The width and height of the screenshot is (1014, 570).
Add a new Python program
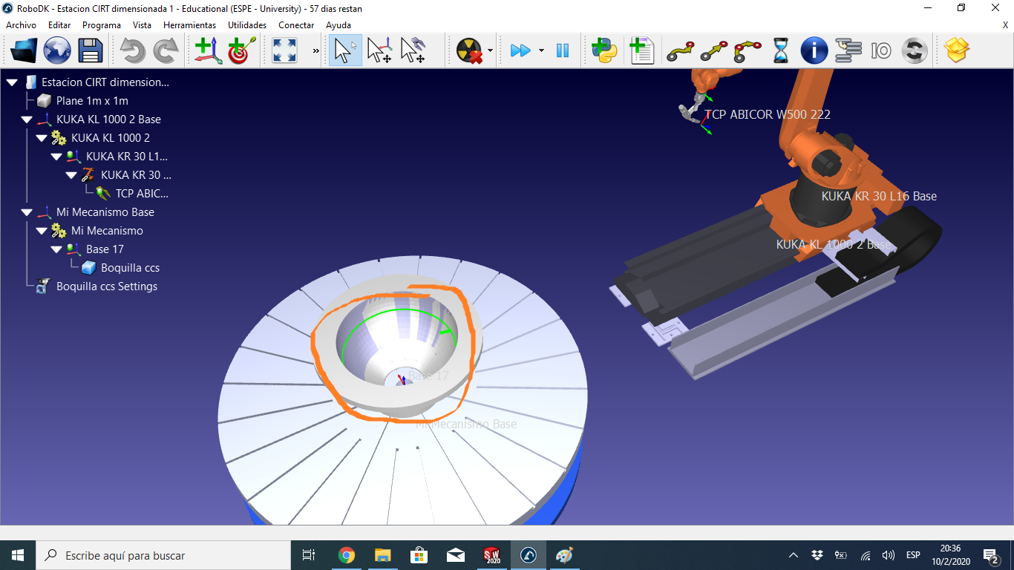[604, 51]
